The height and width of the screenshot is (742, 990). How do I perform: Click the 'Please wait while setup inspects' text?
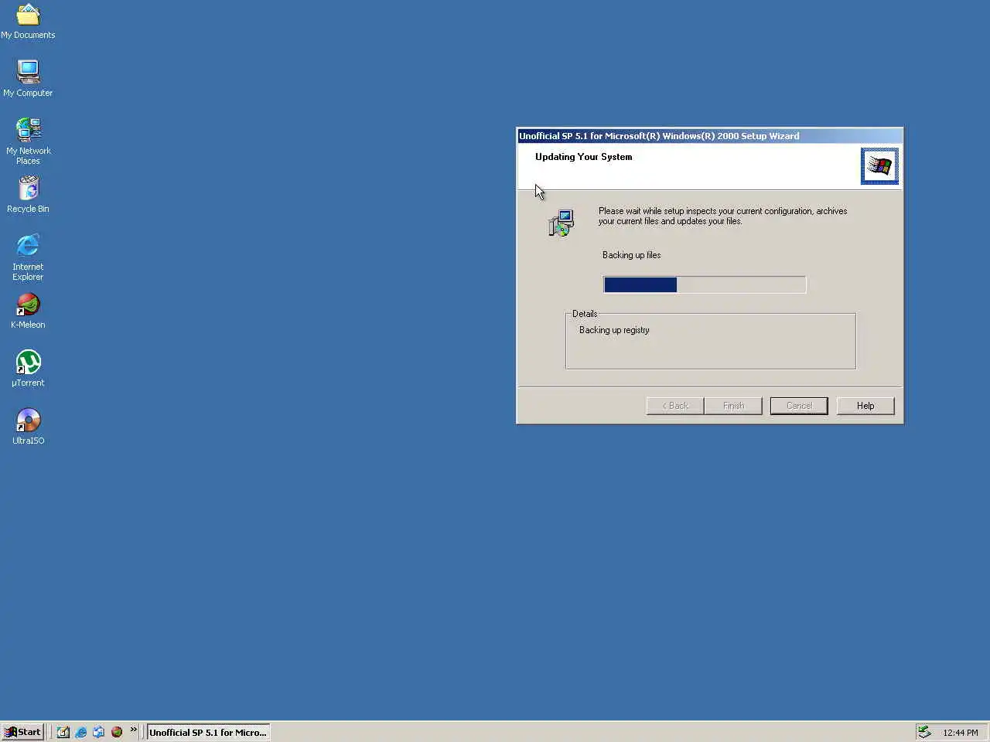tap(722, 216)
